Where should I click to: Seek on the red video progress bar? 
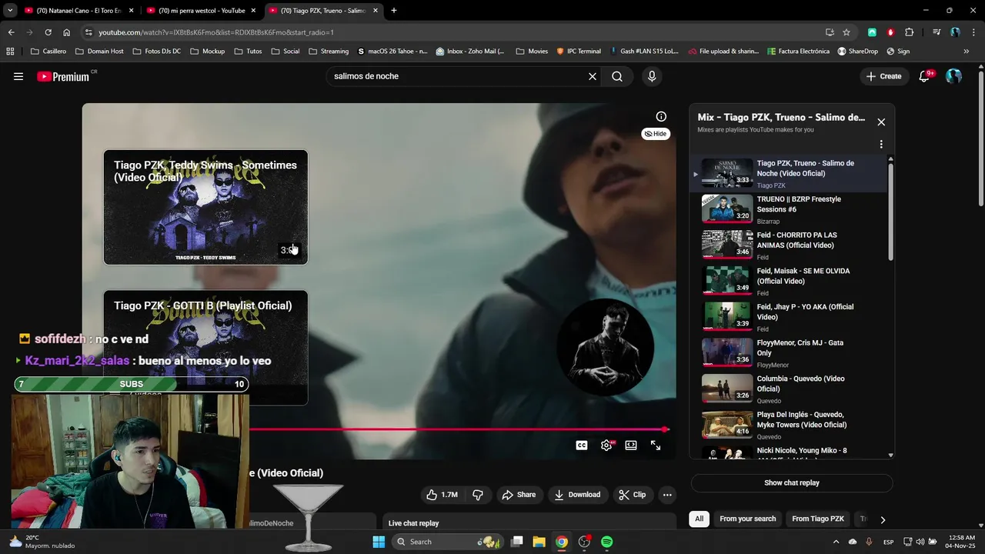[x=458, y=429]
